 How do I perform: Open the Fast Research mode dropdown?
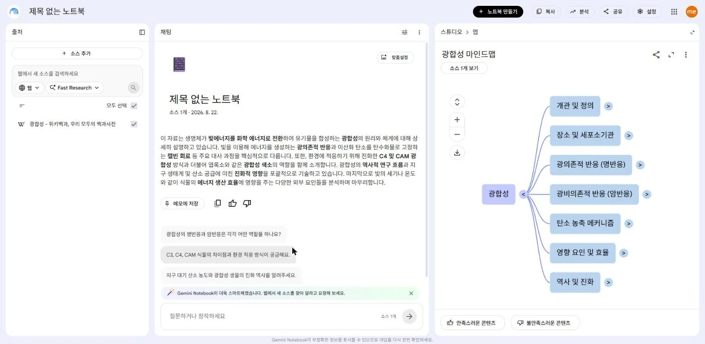[75, 88]
